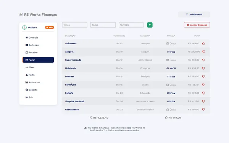Click the 10/2026 month field

131,25
